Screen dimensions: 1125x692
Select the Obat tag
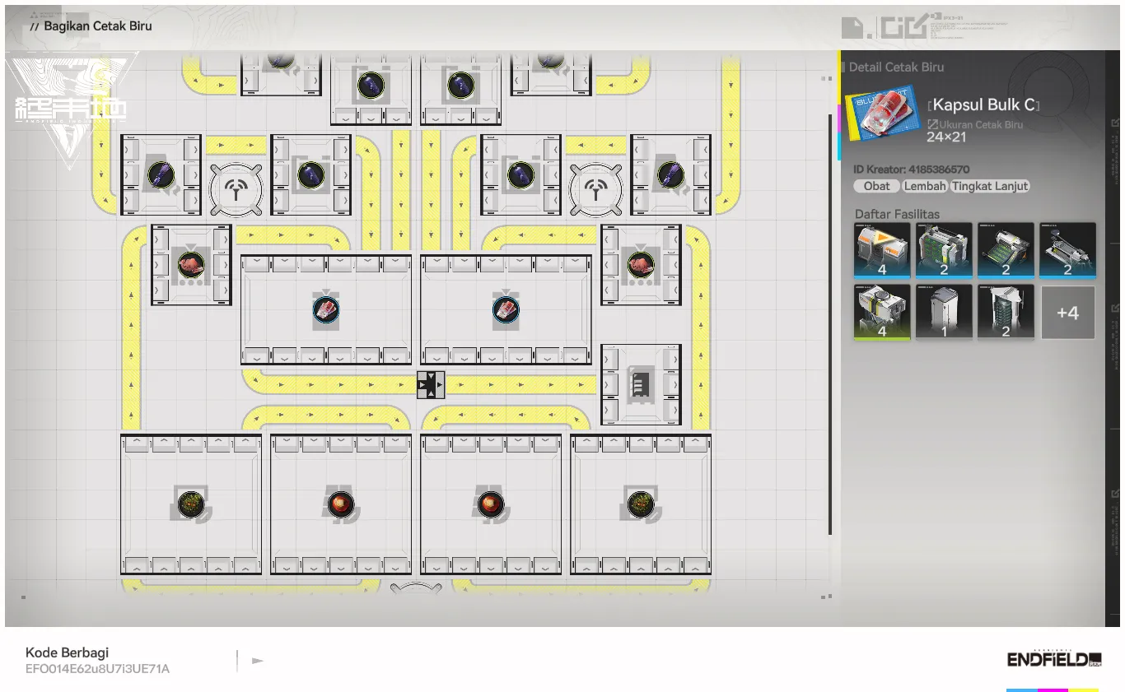coord(876,186)
